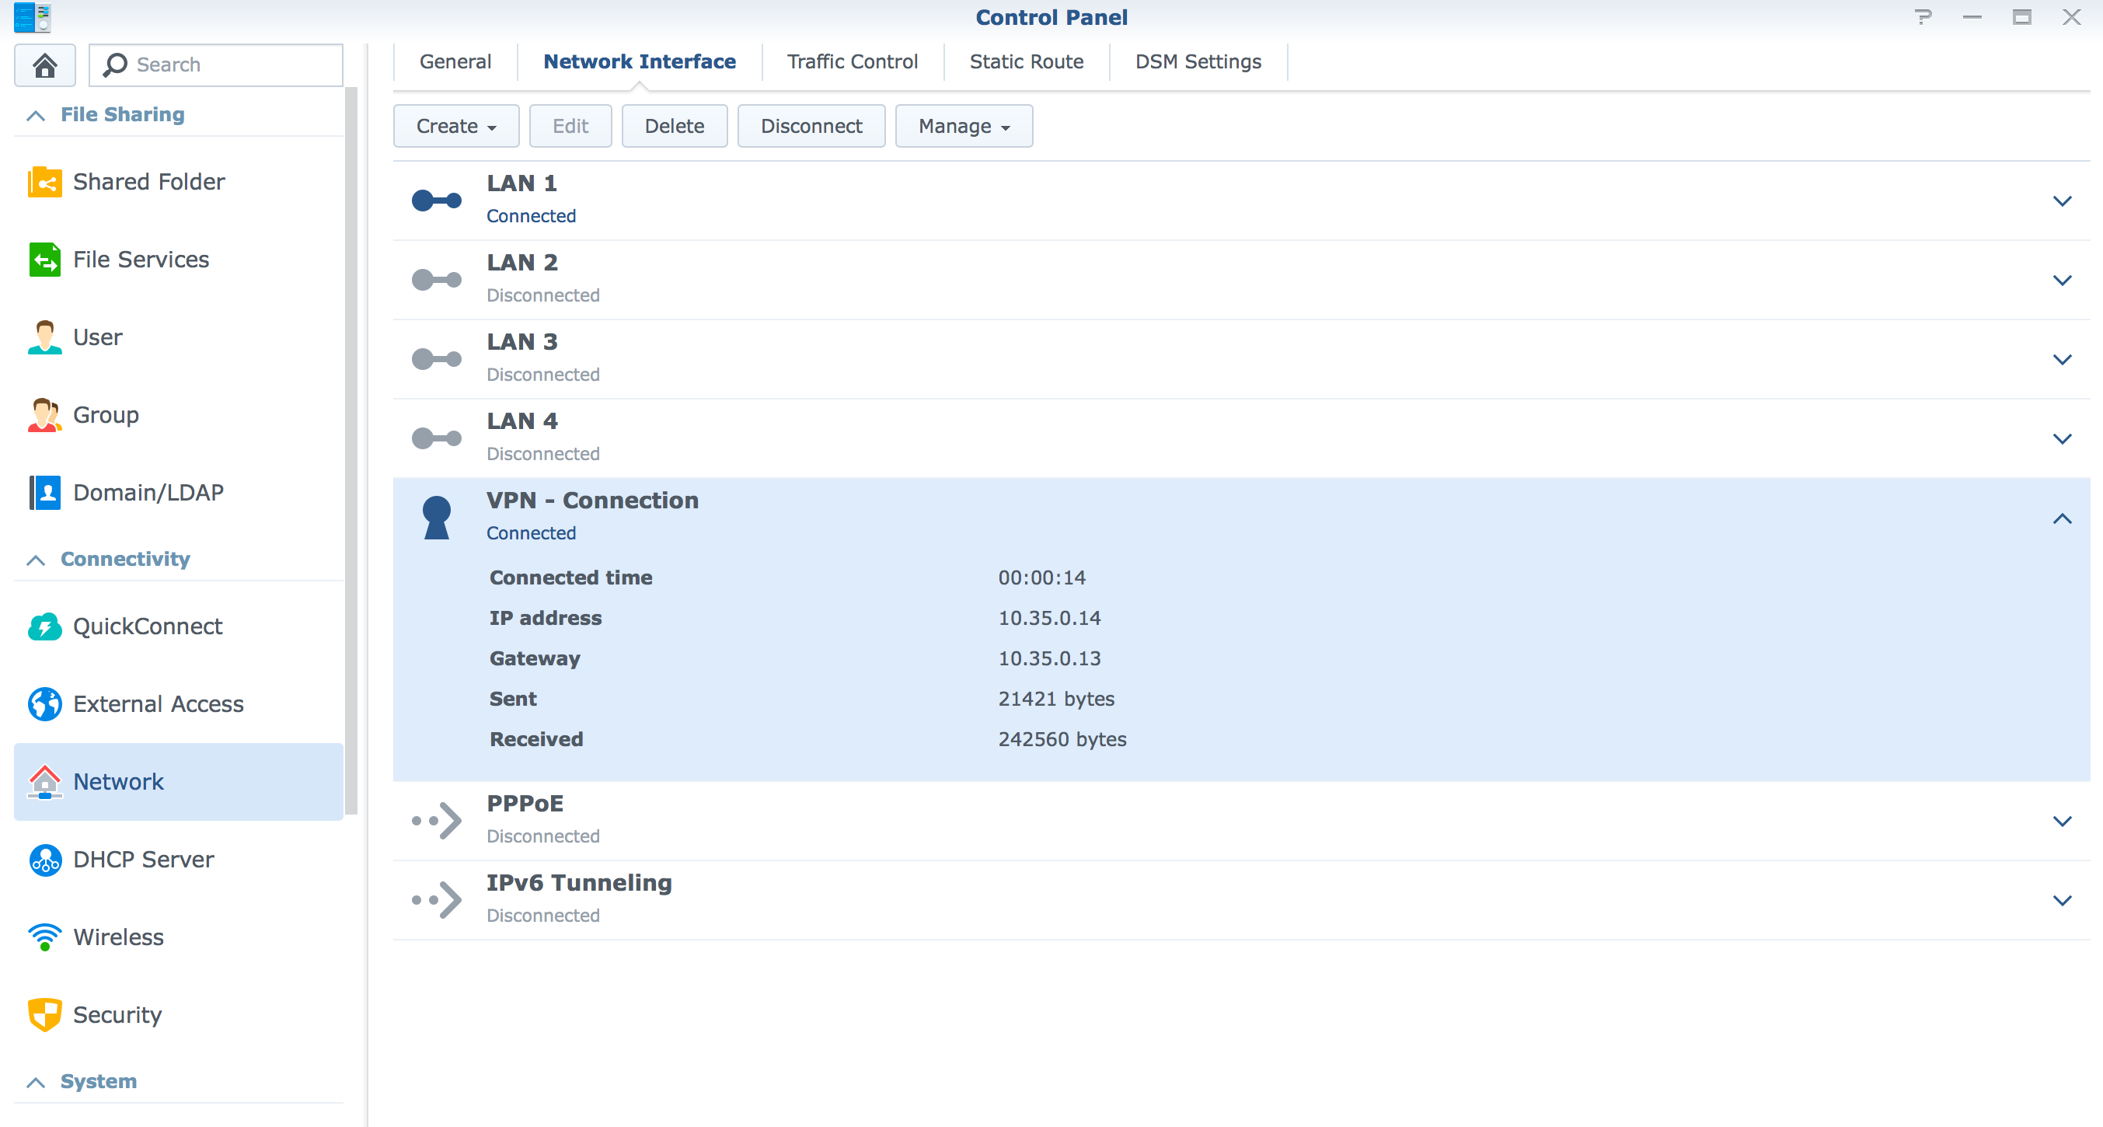Click received value 242560 bytes

pyautogui.click(x=1062, y=738)
